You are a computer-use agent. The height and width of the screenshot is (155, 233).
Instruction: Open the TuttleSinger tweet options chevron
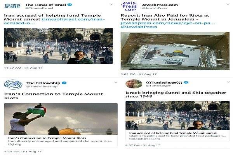click(x=228, y=82)
